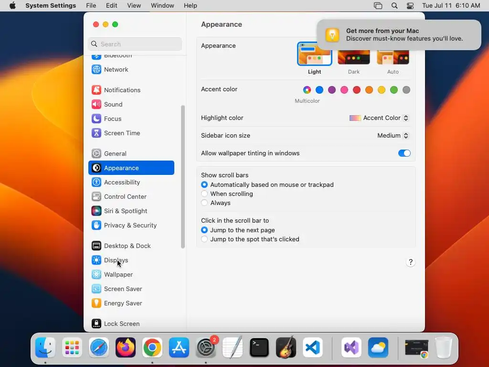Open Visual Studio Code from the Dock
Image resolution: width=489 pixels, height=367 pixels.
click(x=313, y=347)
